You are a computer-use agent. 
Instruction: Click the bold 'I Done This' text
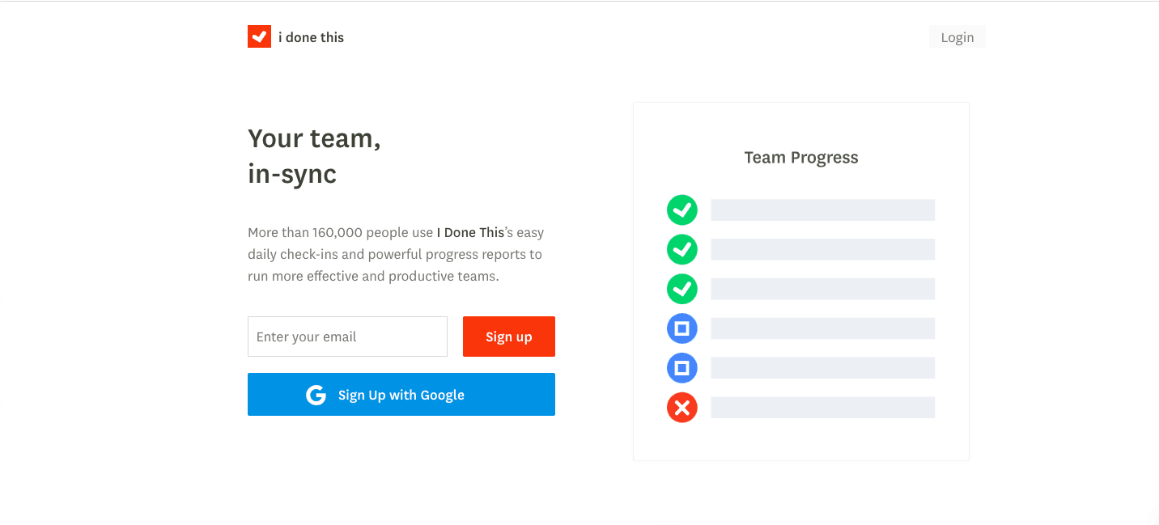coord(470,232)
